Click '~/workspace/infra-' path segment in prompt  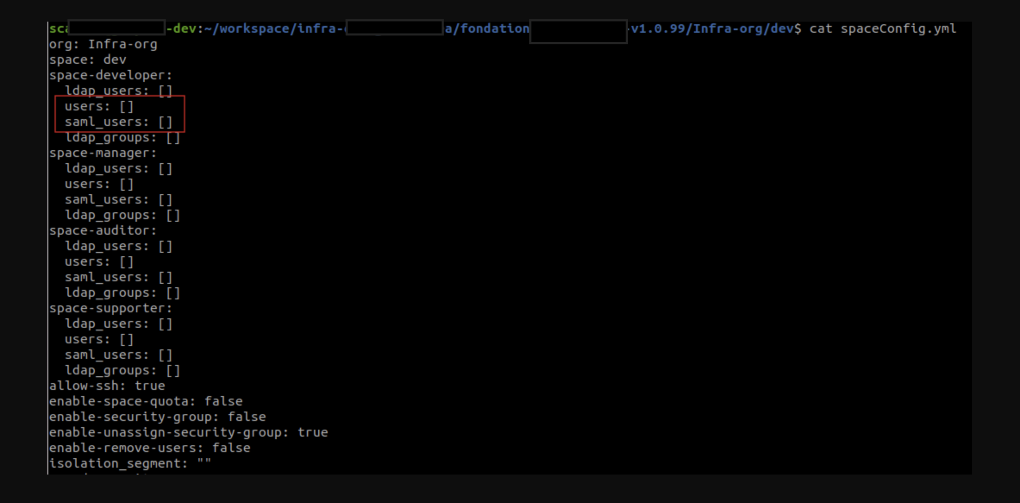point(274,29)
